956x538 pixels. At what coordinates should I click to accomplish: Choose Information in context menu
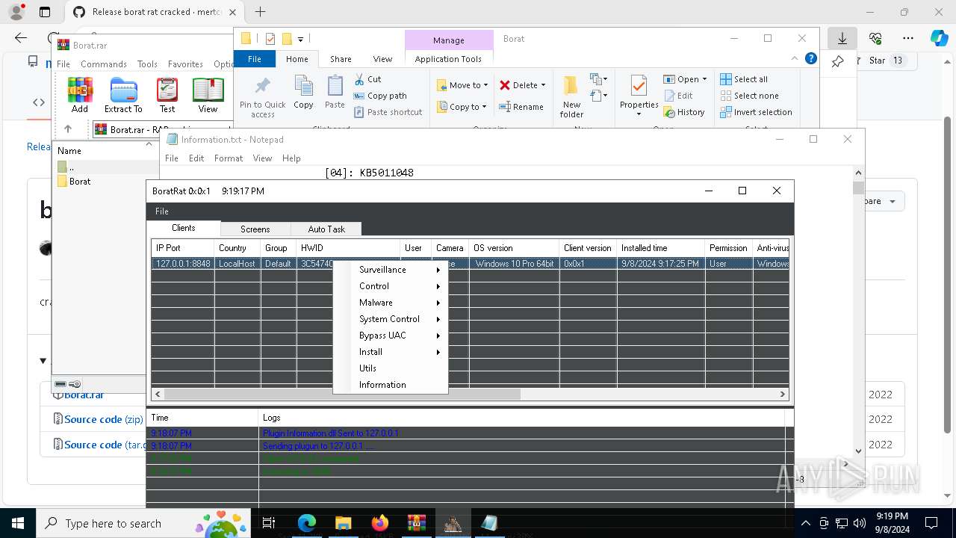coord(391,385)
